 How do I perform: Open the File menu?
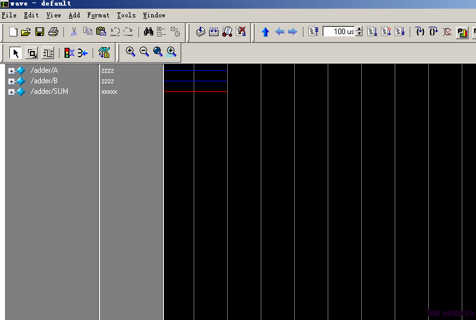click(9, 15)
